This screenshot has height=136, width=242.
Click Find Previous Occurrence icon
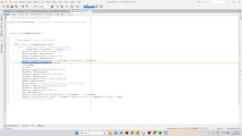pos(34,14)
